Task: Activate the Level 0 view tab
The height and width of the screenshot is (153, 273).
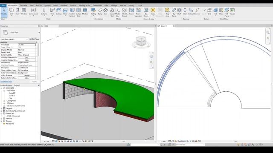Action: [164, 26]
